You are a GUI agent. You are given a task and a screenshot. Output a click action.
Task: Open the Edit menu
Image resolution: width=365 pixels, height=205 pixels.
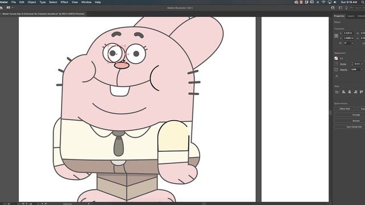(22, 2)
